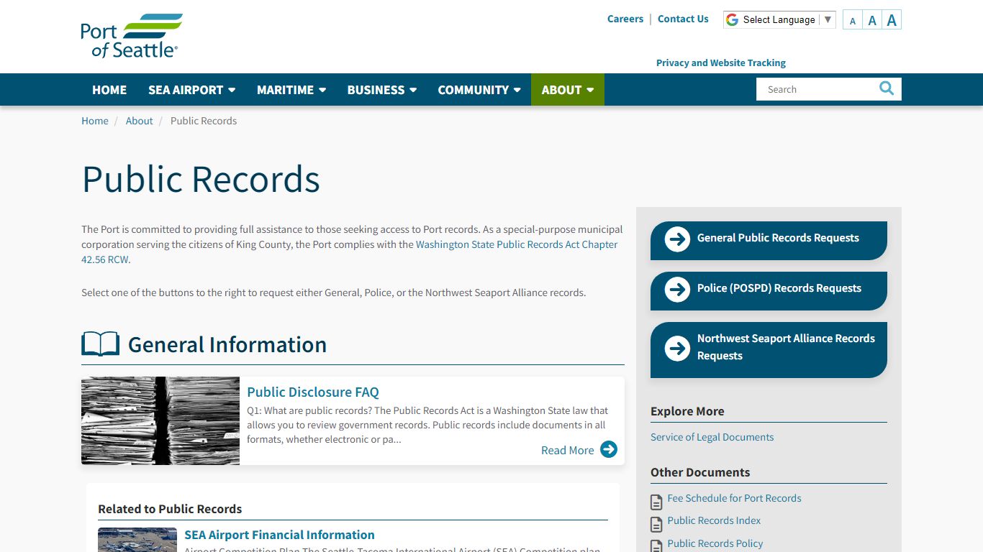Click document icon beside Public Records Index

[656, 524]
